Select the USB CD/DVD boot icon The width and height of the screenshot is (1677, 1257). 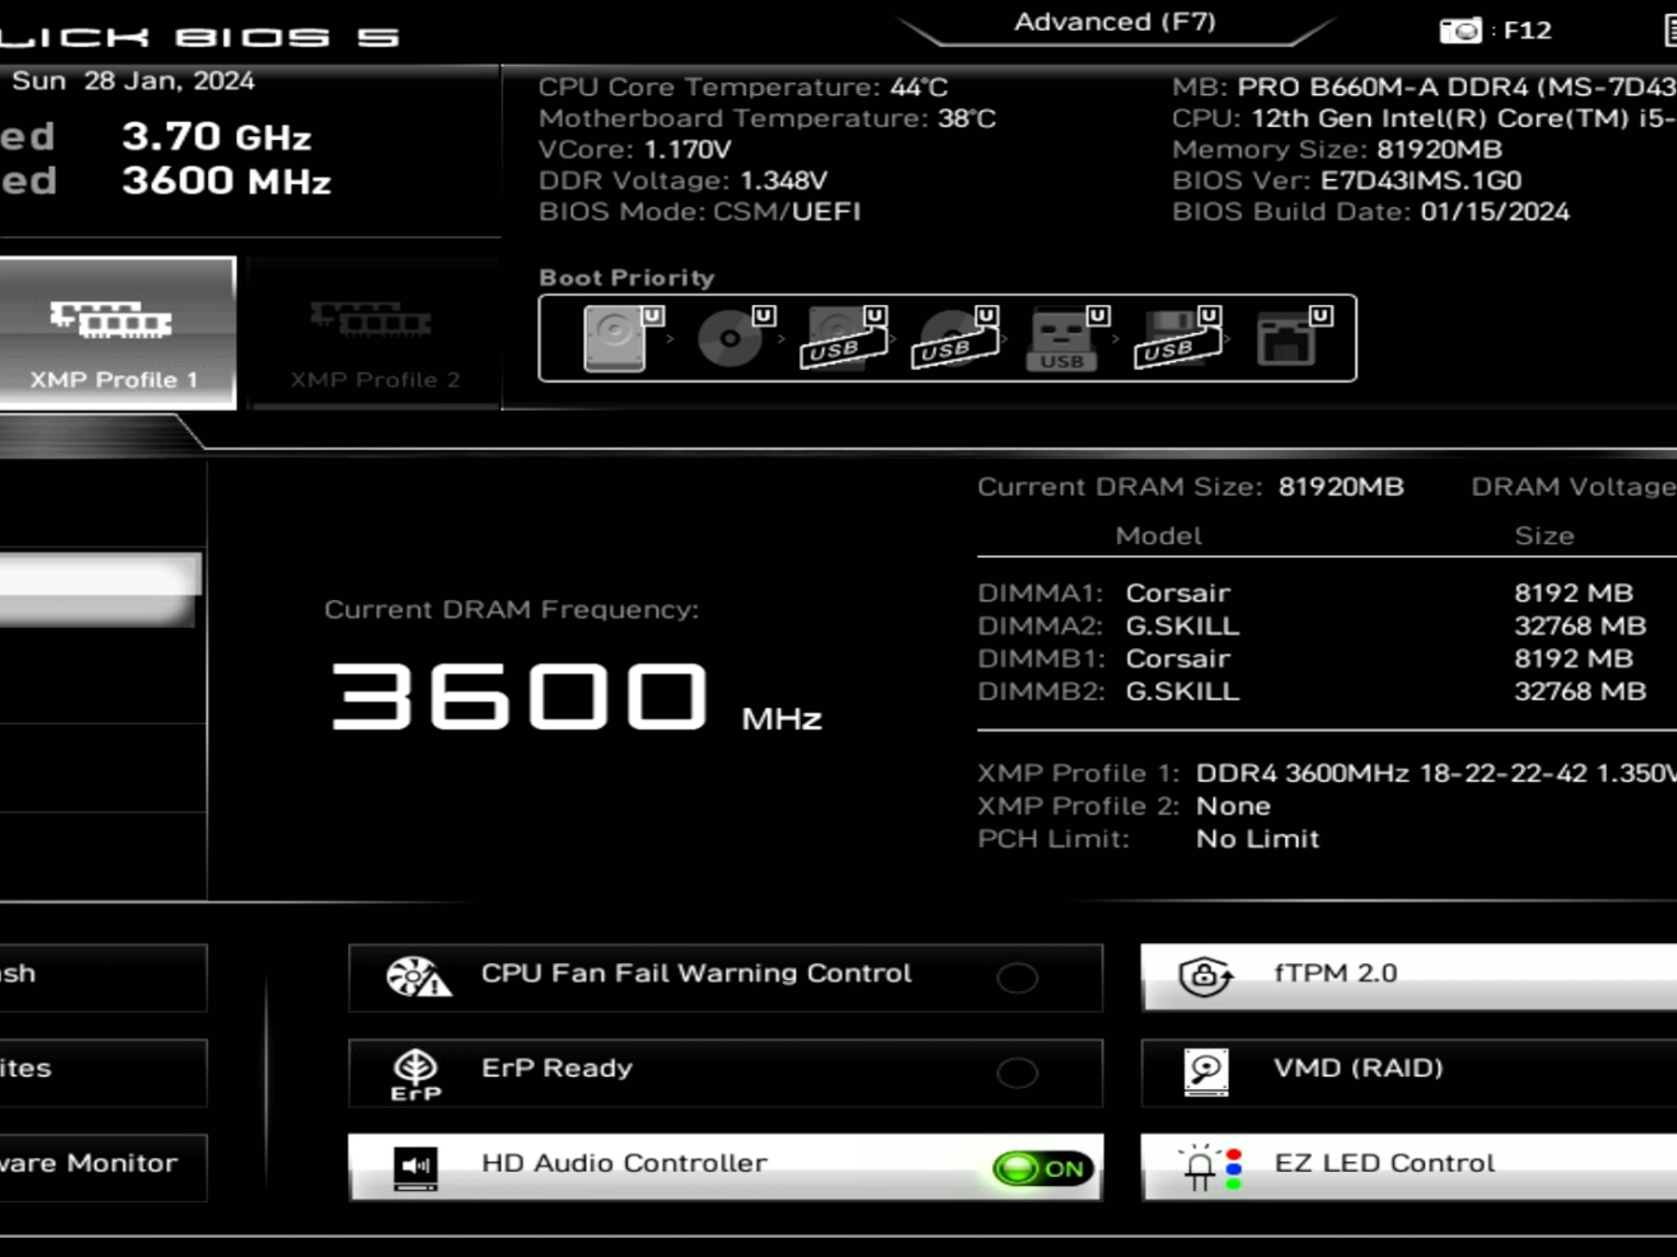[x=955, y=338]
